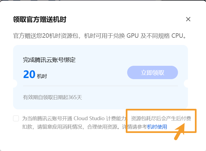Click the 有效期自领取日期起365天 validity note
The height and width of the screenshot is (151, 206).
tap(52, 97)
